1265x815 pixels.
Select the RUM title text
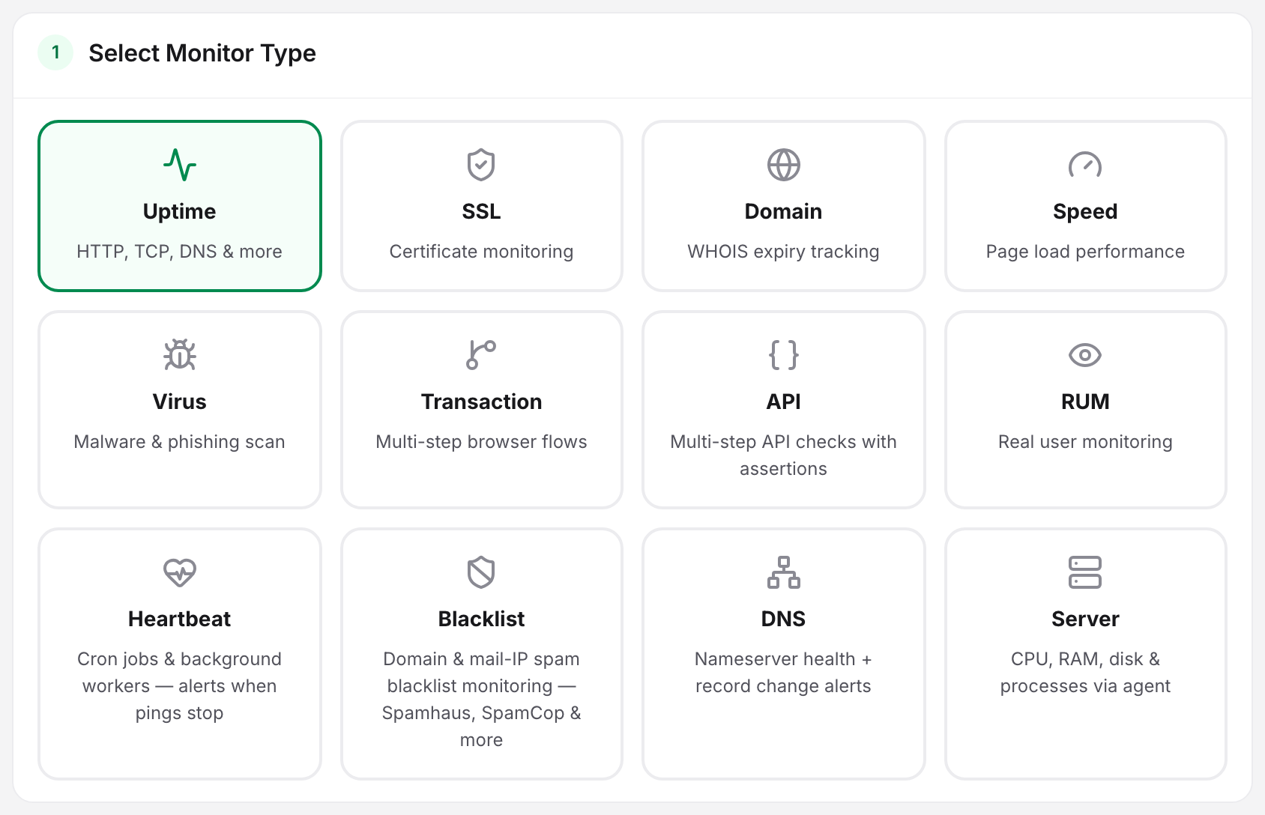[x=1085, y=402]
